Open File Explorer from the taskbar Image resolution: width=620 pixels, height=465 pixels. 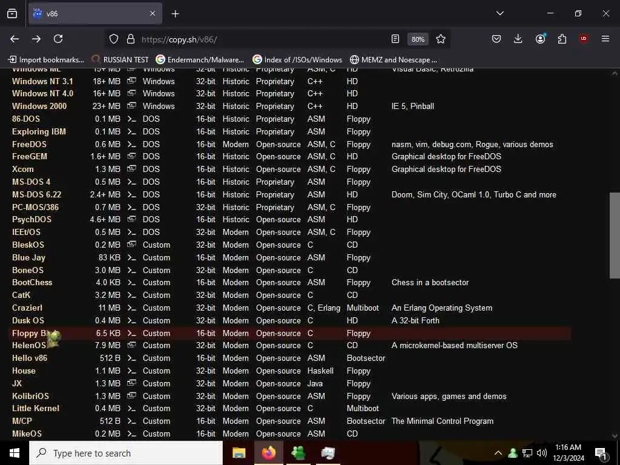[x=239, y=453]
